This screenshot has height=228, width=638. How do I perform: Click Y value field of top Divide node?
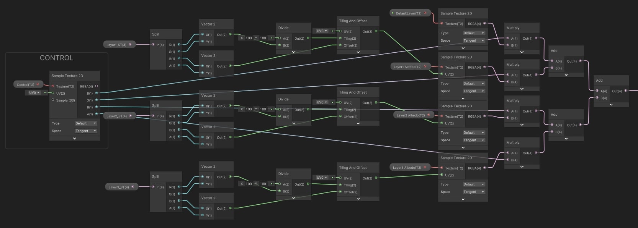(x=263, y=38)
